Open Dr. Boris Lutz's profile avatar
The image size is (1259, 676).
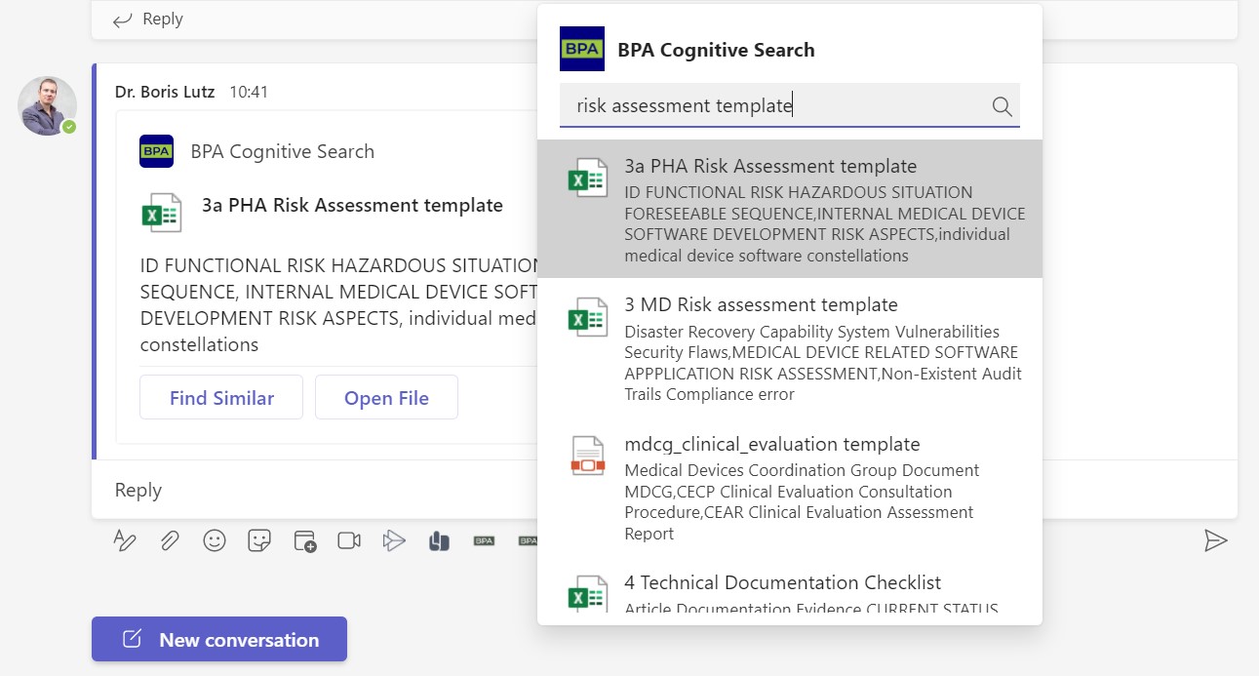(x=47, y=105)
